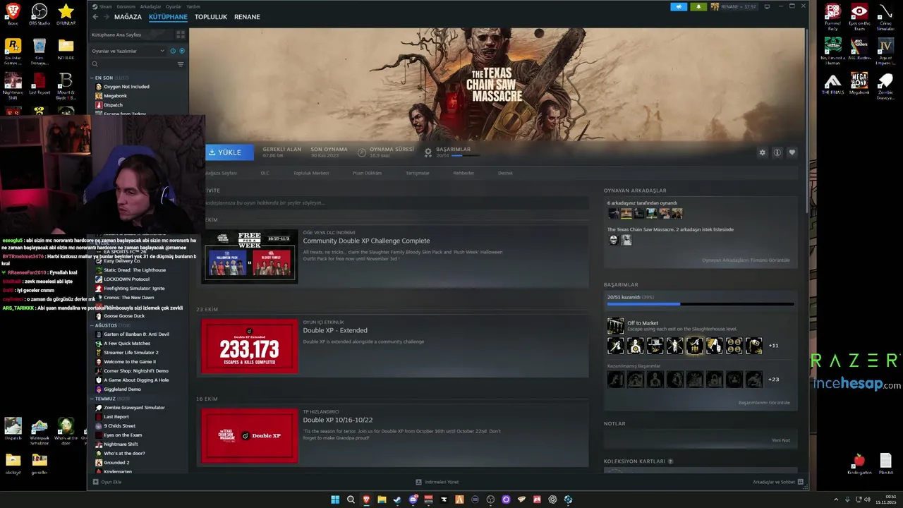Open the RENANE profile tab
903x508 pixels.
pyautogui.click(x=247, y=17)
